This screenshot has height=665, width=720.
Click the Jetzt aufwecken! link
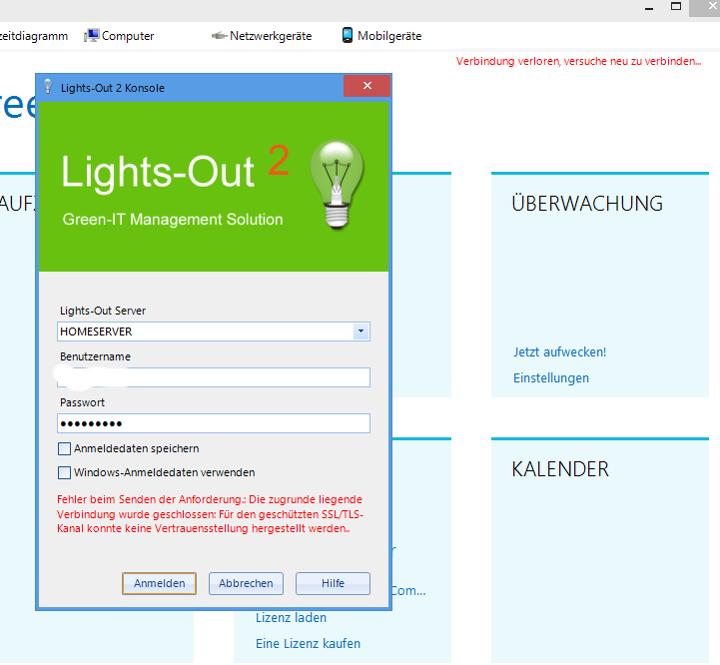click(560, 352)
